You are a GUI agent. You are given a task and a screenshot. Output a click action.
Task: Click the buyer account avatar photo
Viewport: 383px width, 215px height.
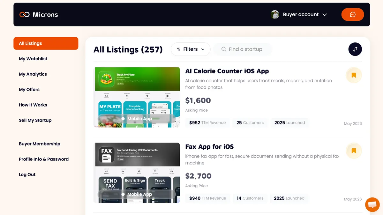[275, 15]
